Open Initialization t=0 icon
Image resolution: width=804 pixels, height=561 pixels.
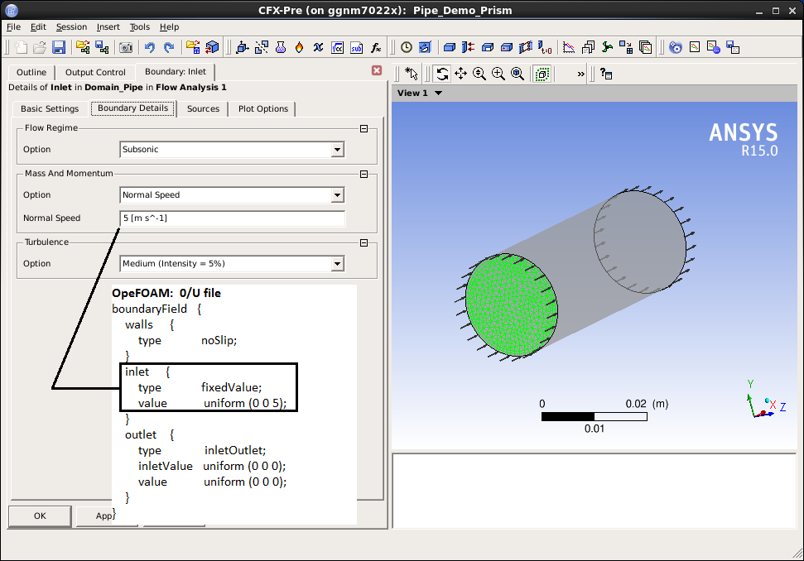click(x=545, y=48)
